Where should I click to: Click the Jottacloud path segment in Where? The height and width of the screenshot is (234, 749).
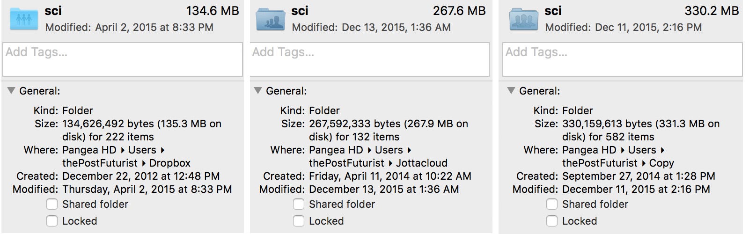coord(422,163)
